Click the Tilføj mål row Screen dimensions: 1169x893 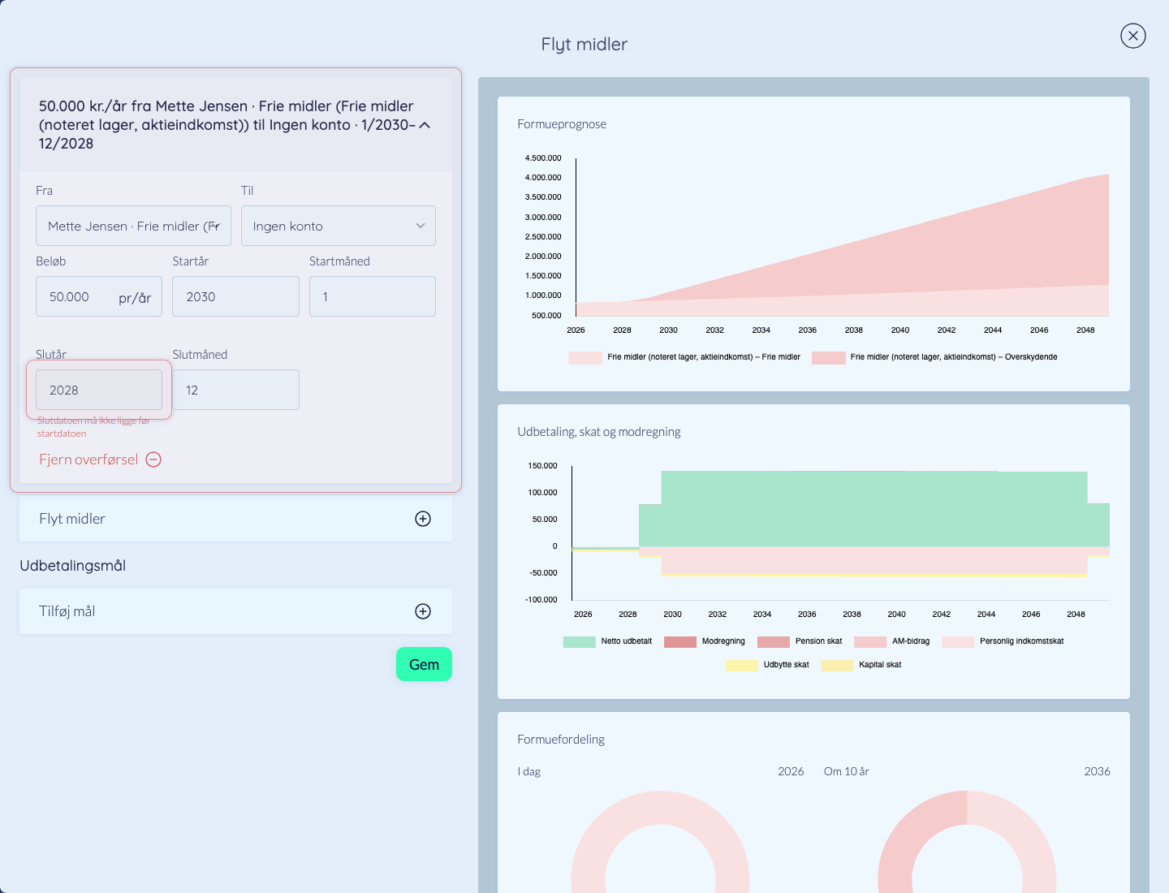coord(235,611)
